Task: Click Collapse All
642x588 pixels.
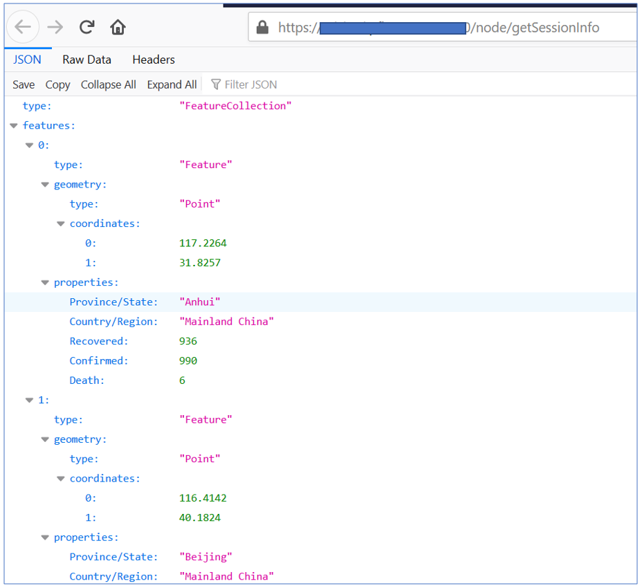Action: 109,84
